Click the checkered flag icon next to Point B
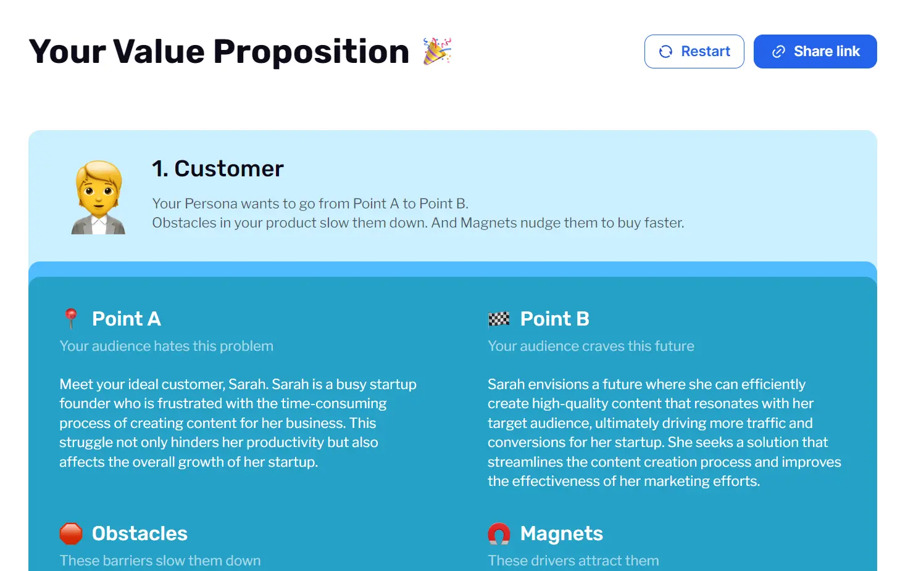 [x=499, y=318]
